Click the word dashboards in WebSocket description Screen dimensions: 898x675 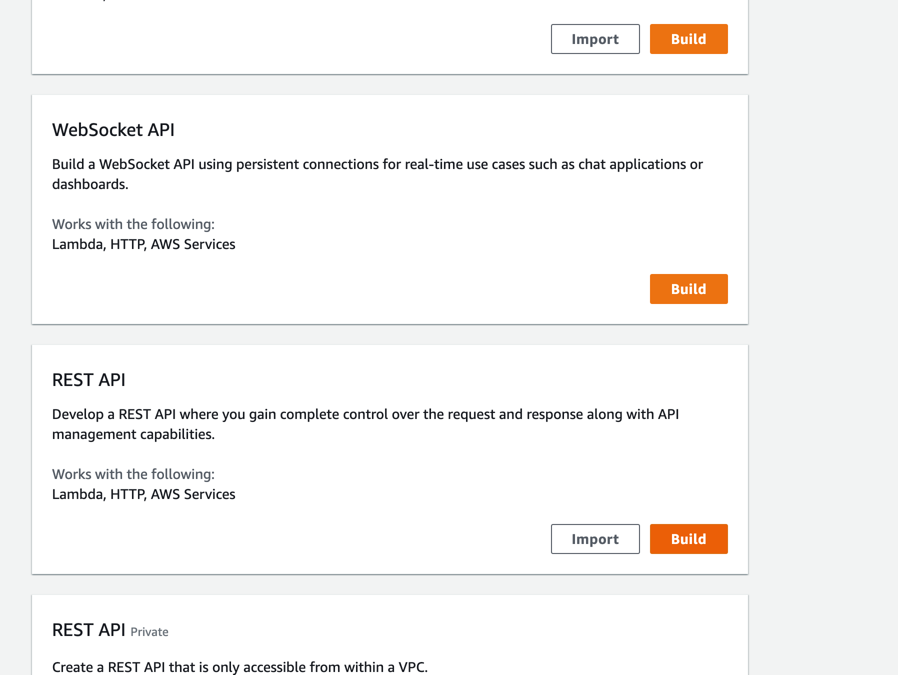pos(90,184)
